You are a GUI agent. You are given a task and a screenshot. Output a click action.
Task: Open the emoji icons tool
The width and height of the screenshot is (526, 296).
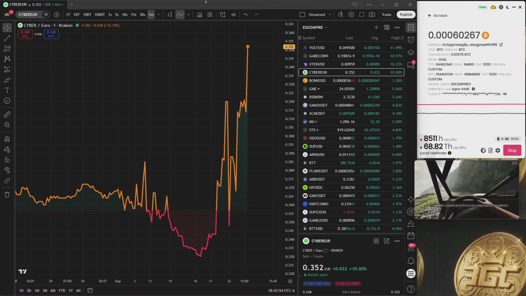[7, 101]
